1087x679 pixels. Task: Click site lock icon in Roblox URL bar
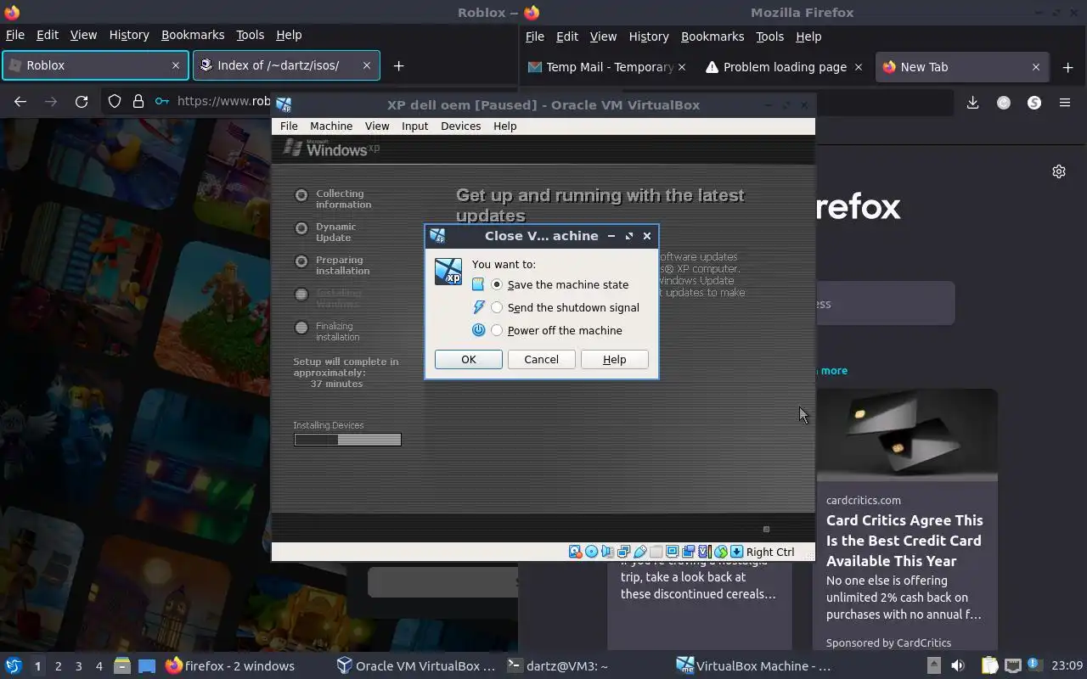(138, 101)
